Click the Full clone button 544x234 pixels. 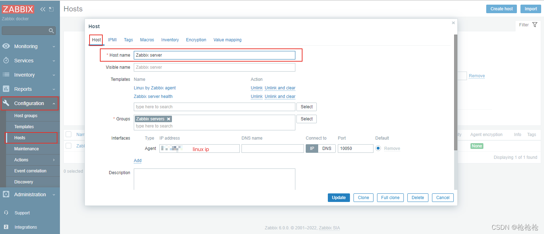point(390,198)
